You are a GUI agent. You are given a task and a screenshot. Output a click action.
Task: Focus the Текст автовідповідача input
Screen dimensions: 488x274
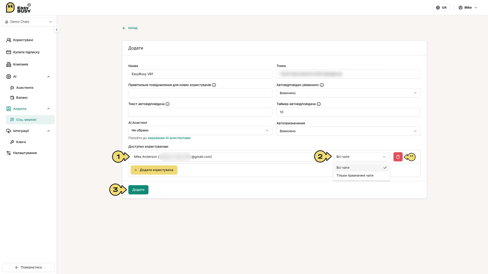point(200,112)
